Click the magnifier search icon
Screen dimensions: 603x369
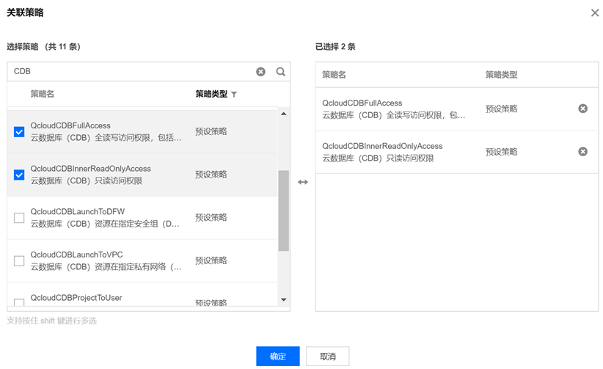click(281, 72)
